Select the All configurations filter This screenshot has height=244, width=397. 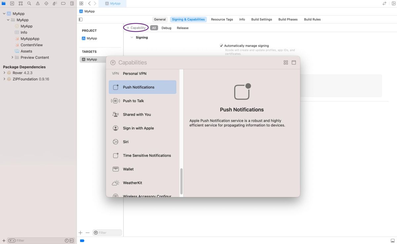[154, 28]
